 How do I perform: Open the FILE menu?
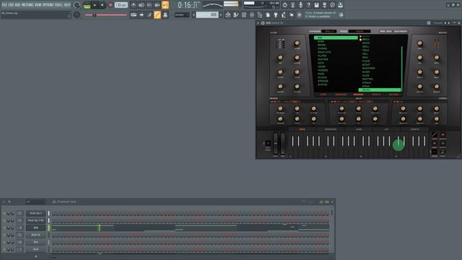click(4, 5)
